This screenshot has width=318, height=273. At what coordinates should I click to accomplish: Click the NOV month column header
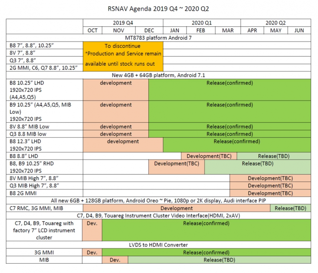point(119,31)
